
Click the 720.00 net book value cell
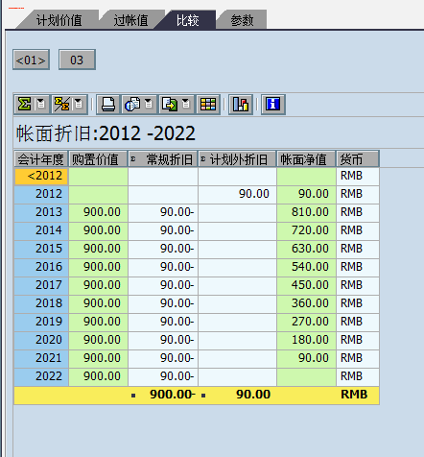[x=306, y=230]
